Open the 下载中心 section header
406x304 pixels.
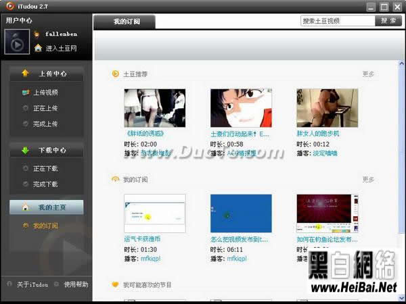point(47,150)
